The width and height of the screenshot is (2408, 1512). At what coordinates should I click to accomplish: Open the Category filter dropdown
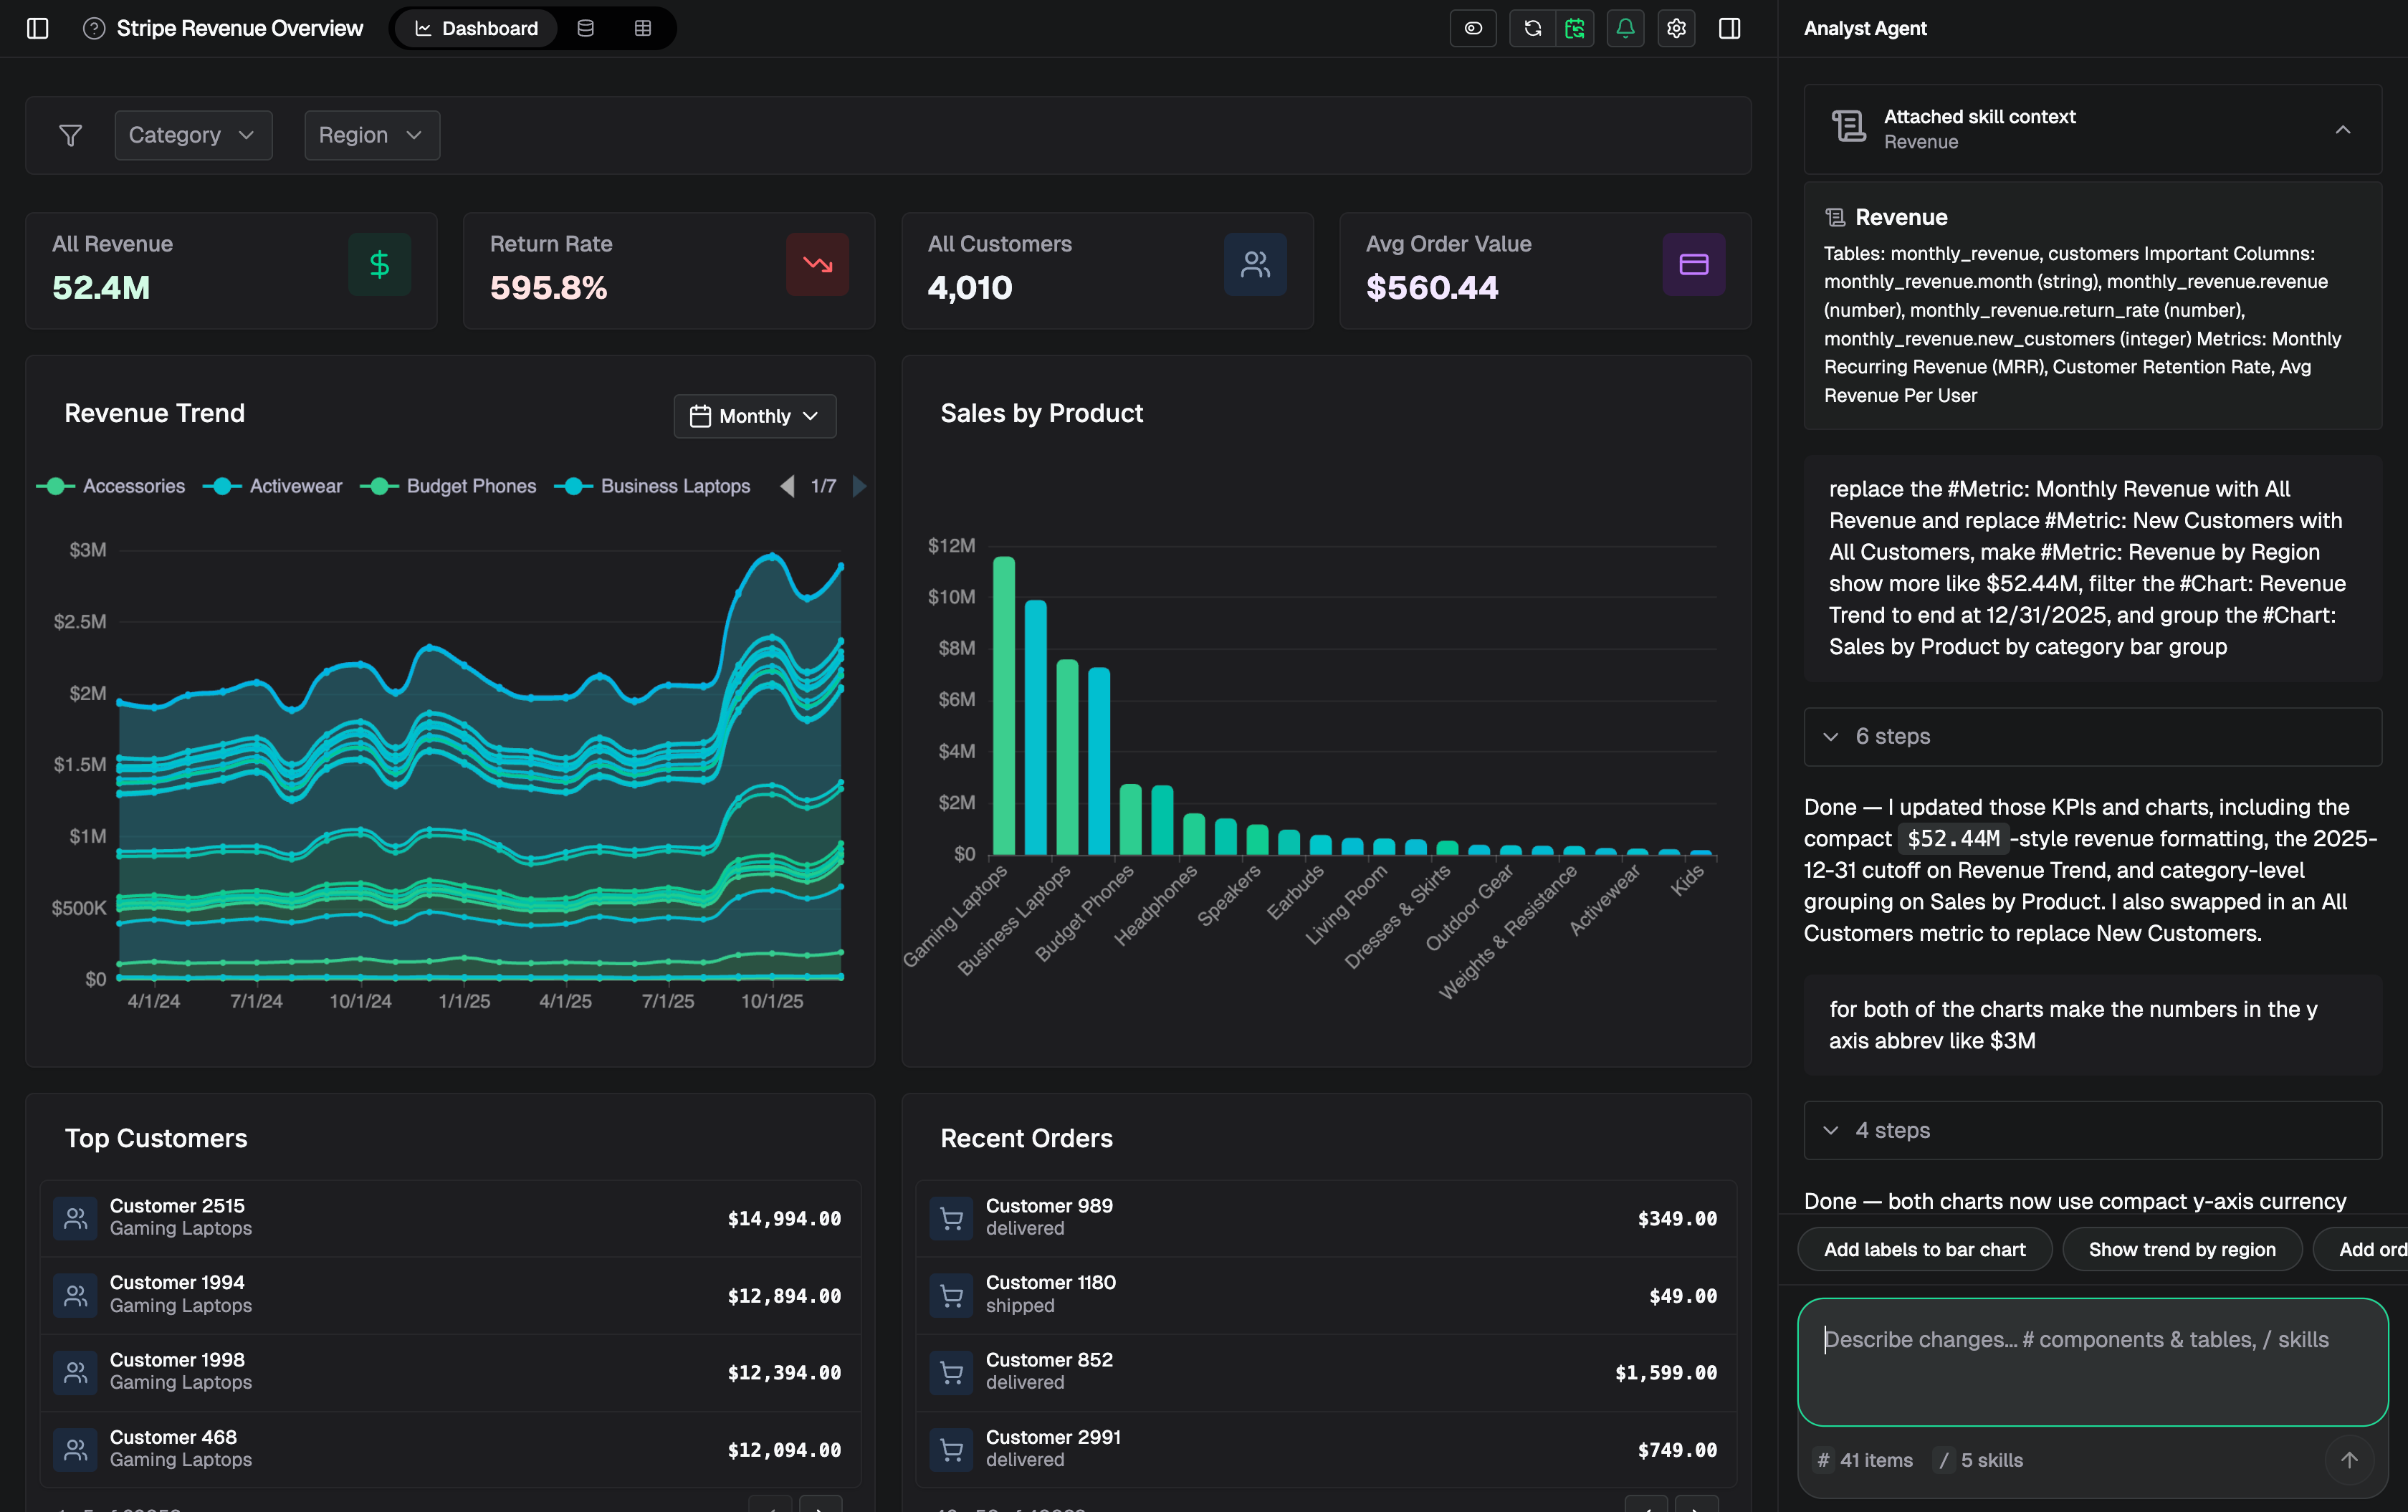point(192,135)
